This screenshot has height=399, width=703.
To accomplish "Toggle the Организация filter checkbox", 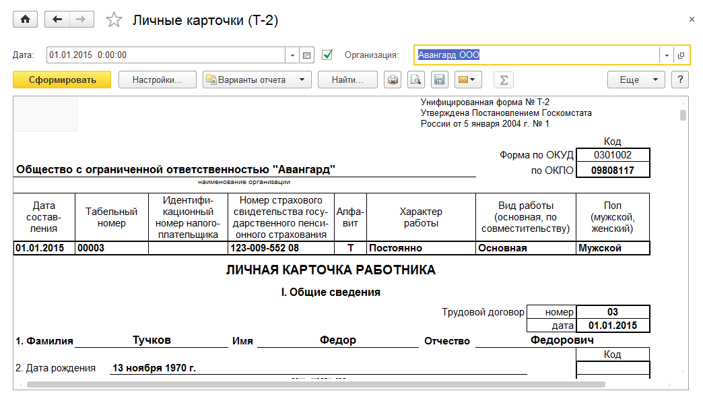I will pos(328,55).
